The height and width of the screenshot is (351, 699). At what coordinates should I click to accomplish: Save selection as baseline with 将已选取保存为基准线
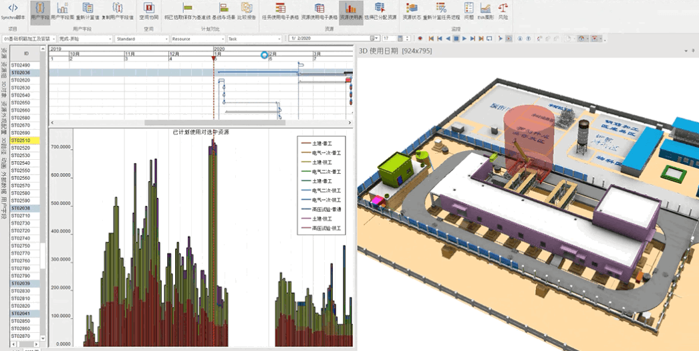pyautogui.click(x=186, y=12)
